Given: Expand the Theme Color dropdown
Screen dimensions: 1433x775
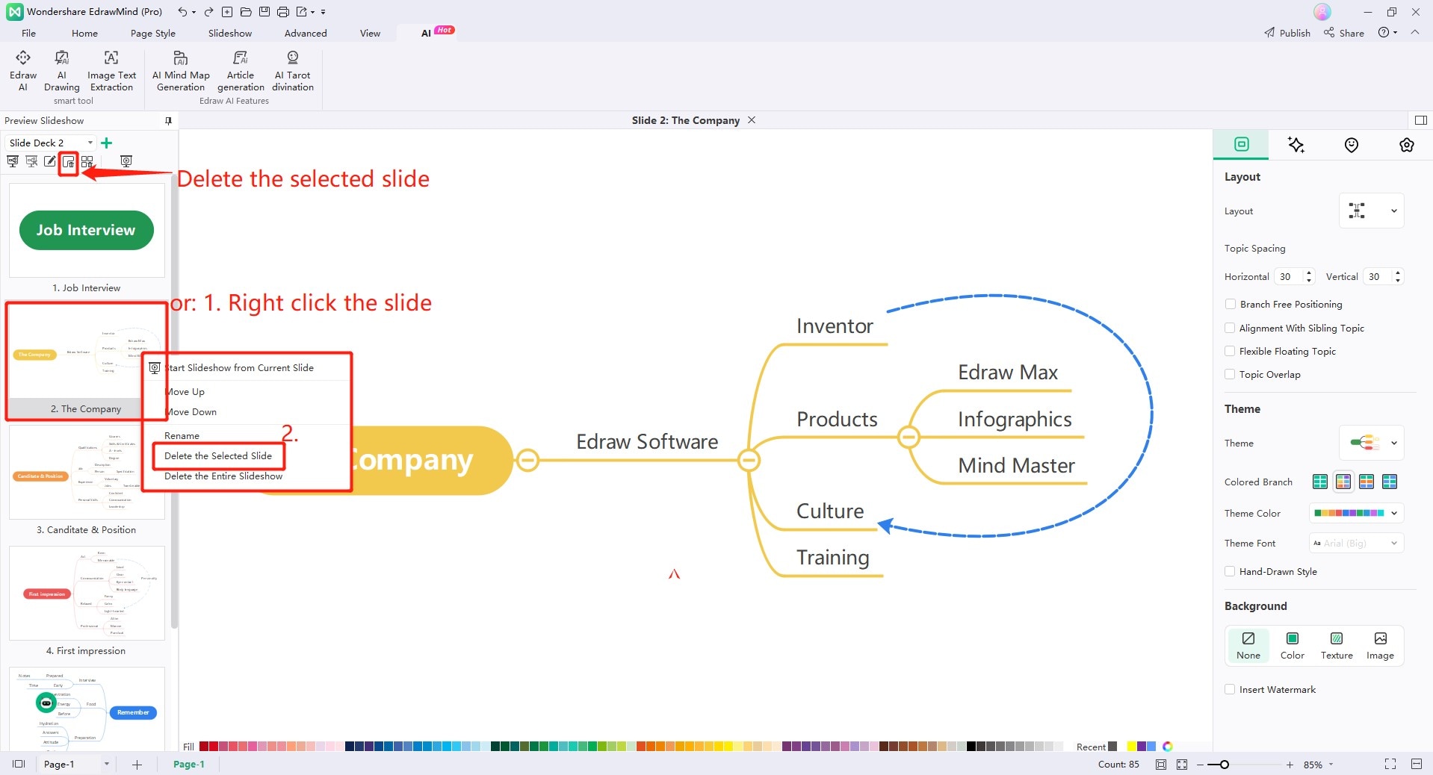Looking at the screenshot, I should [1356, 513].
